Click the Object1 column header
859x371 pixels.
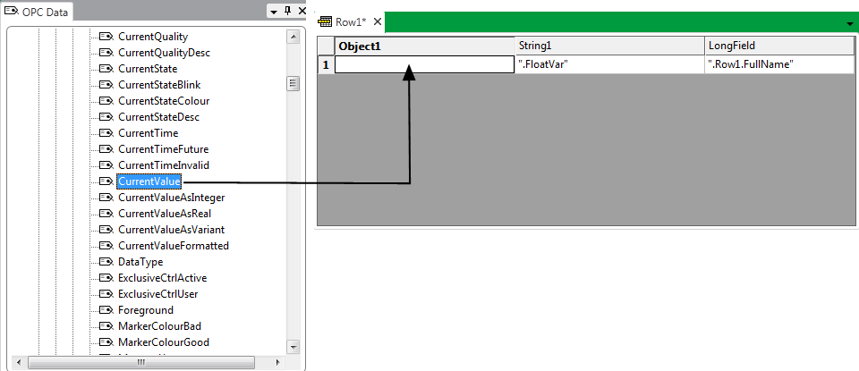click(425, 46)
